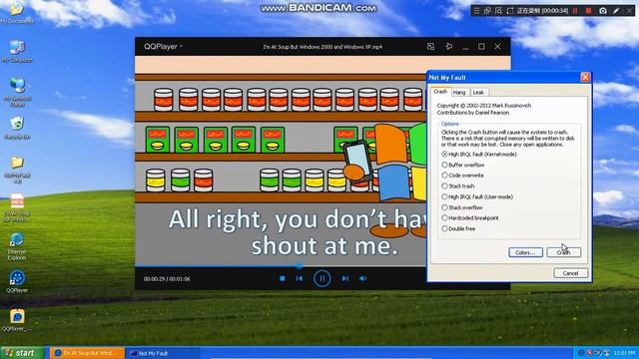
Task: Pause the video in QQPlayer
Action: click(321, 279)
